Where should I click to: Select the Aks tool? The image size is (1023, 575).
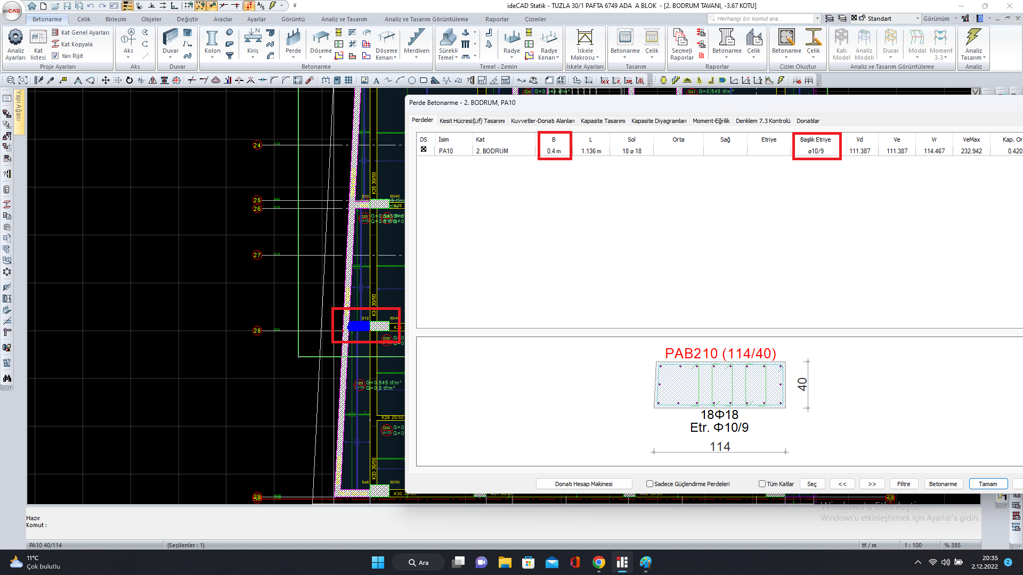click(128, 44)
